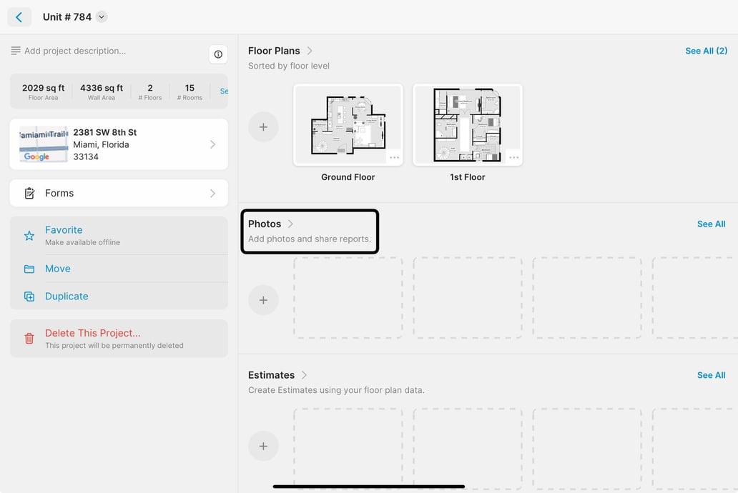
Task: Expand the Floor Plans section chevron
Action: click(308, 50)
